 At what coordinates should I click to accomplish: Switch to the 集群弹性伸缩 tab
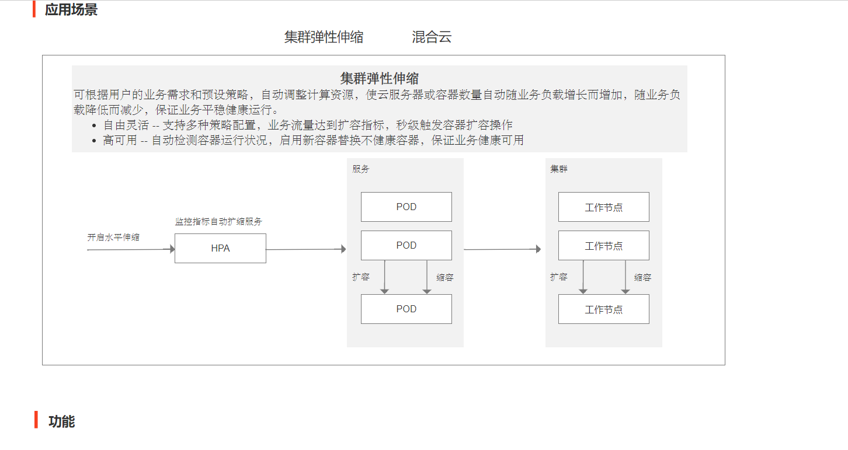324,37
